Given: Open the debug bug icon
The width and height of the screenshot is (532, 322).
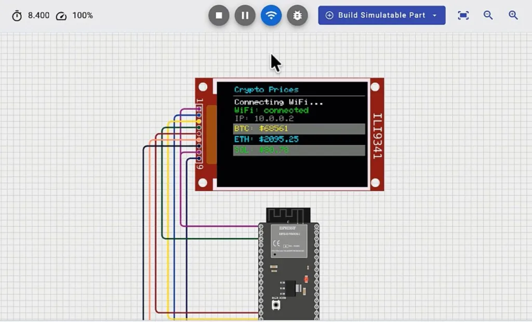Looking at the screenshot, I should [x=297, y=15].
